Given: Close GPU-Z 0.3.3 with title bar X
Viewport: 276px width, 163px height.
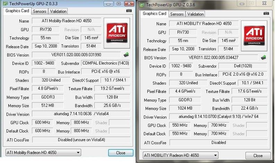Looking at the screenshot, I should 129,4.
